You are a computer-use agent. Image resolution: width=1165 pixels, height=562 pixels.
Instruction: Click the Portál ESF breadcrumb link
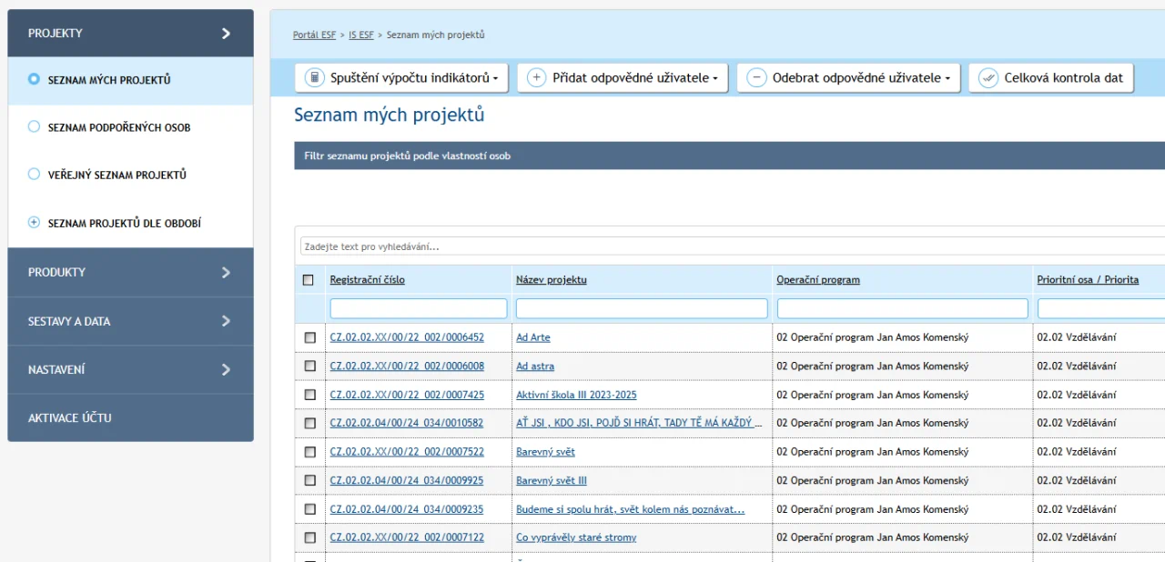coord(314,35)
